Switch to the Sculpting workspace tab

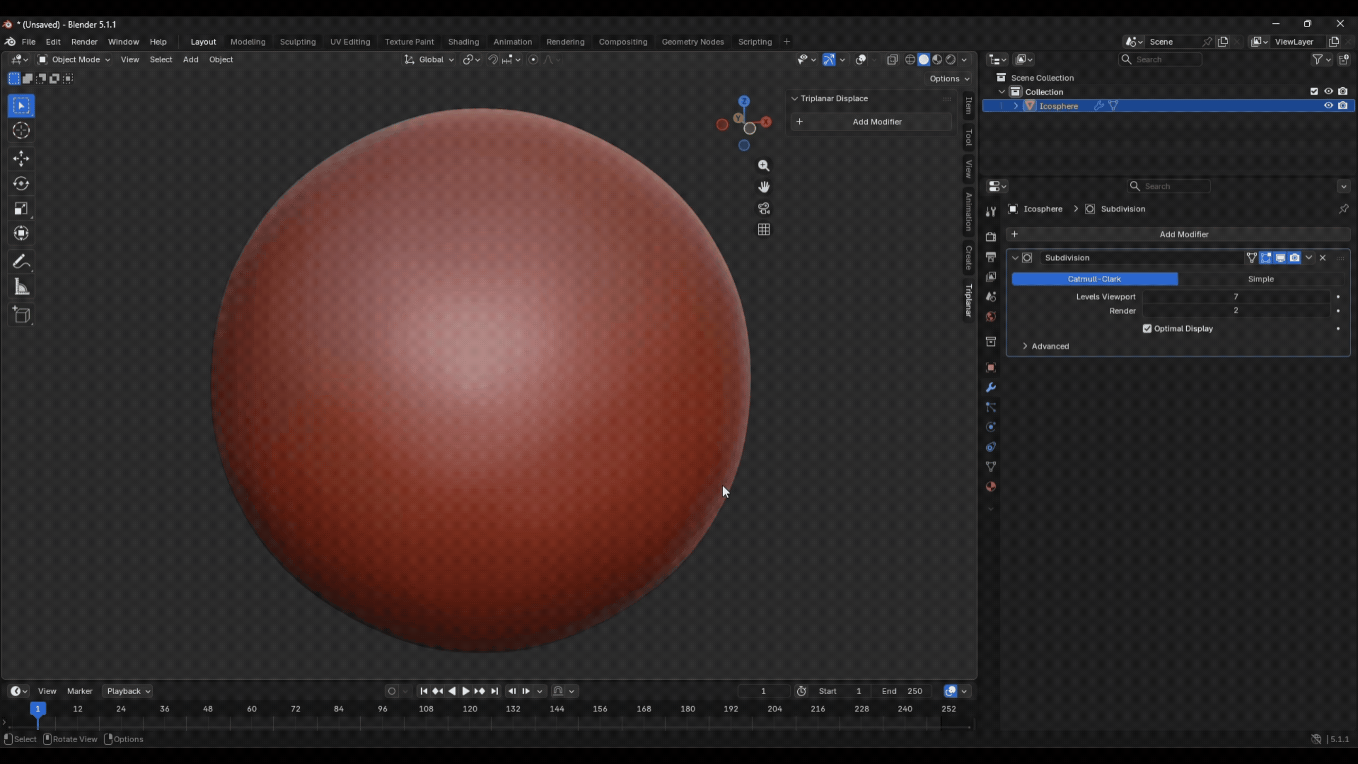pyautogui.click(x=298, y=41)
